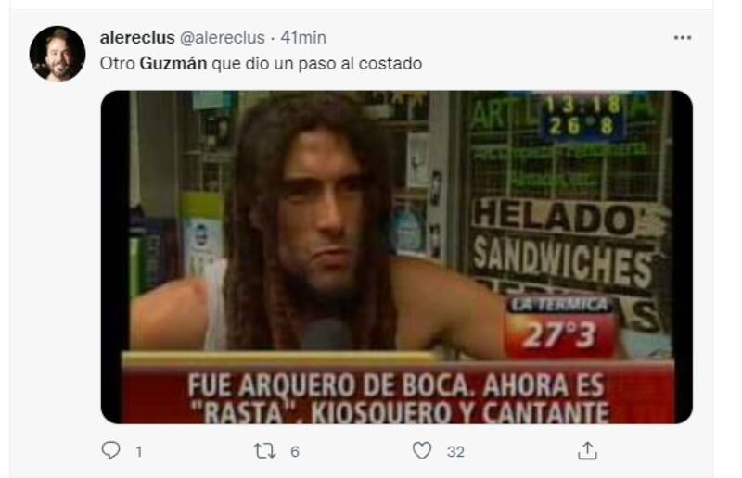Screen dimensions: 742x478
Task: Open the reply speech bubble icon
Action: (x=110, y=450)
